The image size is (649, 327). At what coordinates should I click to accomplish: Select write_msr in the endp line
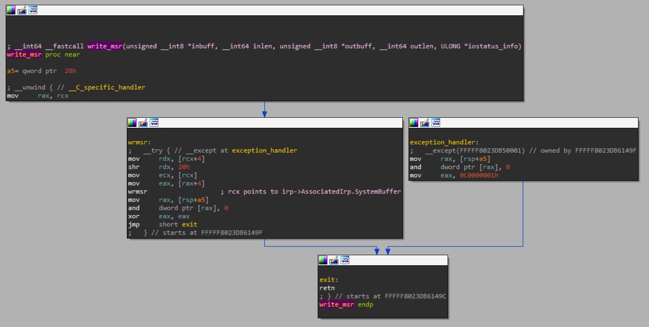tap(337, 305)
